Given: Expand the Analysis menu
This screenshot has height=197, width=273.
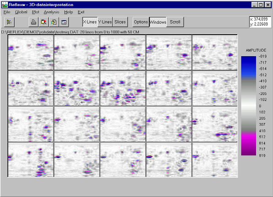Looking at the screenshot, I should 52,12.
